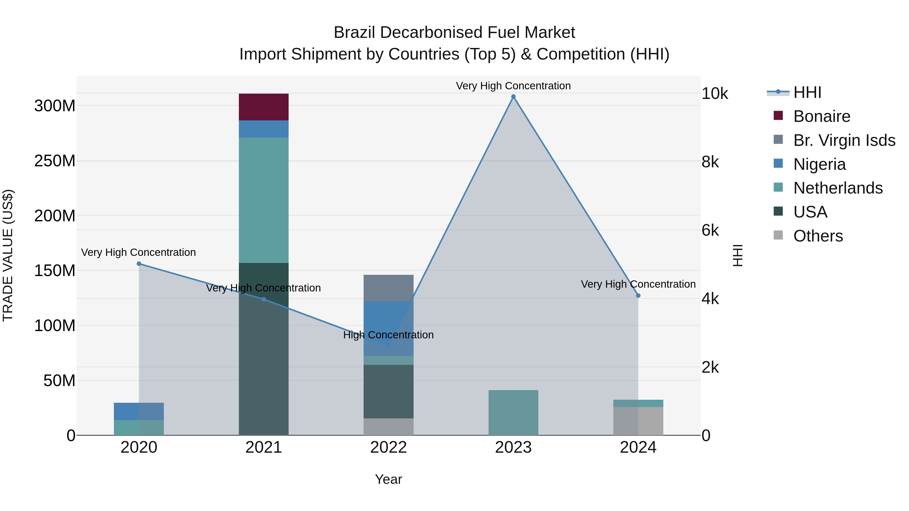Click the 100M y-axis tick label

(55, 326)
